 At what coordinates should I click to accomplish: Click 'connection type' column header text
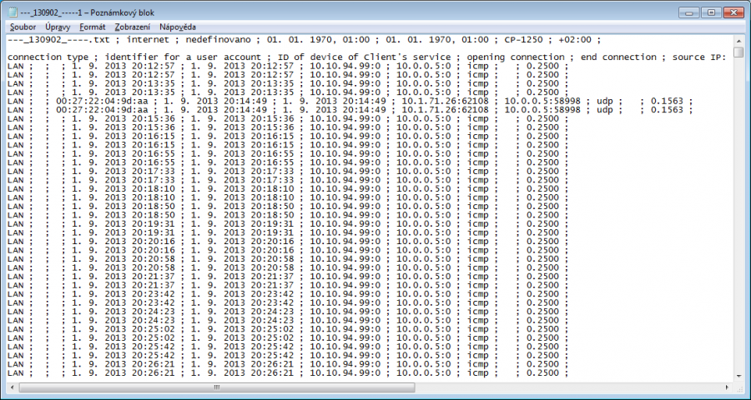(48, 57)
